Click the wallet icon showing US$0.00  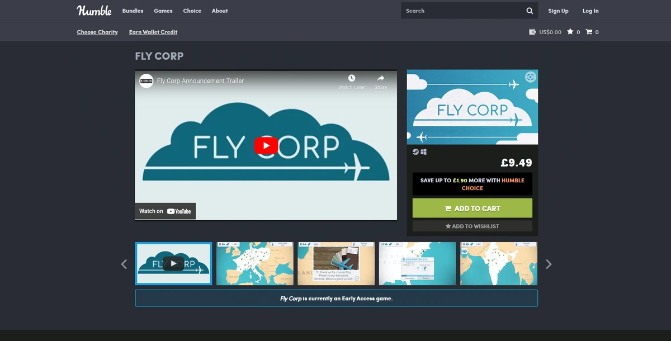pyautogui.click(x=531, y=32)
